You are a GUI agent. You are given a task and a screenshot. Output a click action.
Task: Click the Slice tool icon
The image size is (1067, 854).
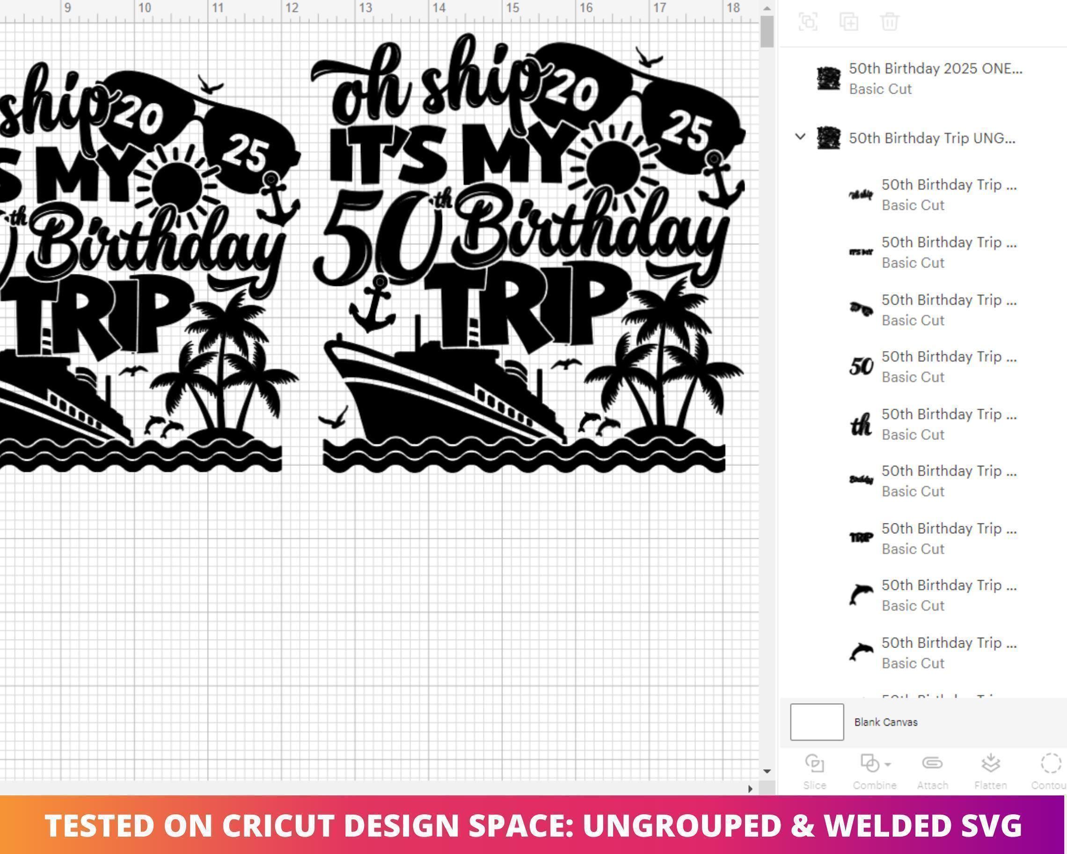point(814,763)
